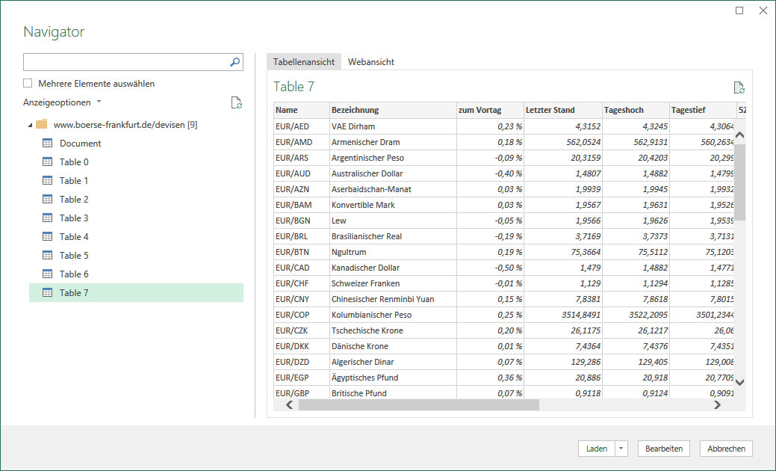Viewport: 776px width, 471px height.
Task: Click the horizontal scrollbar right arrow
Action: click(717, 404)
